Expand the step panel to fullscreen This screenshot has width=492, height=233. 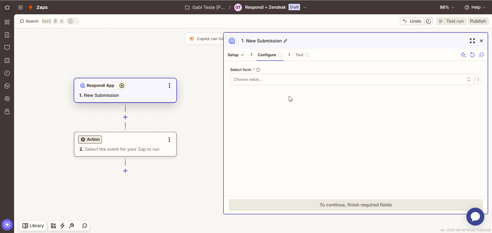472,41
